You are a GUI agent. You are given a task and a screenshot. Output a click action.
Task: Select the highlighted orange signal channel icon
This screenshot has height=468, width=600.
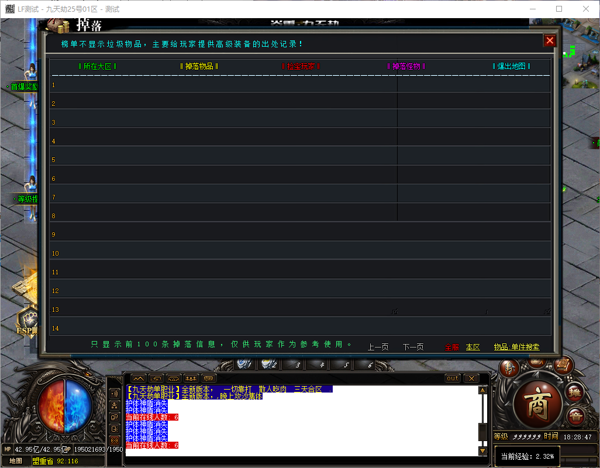pos(114,441)
